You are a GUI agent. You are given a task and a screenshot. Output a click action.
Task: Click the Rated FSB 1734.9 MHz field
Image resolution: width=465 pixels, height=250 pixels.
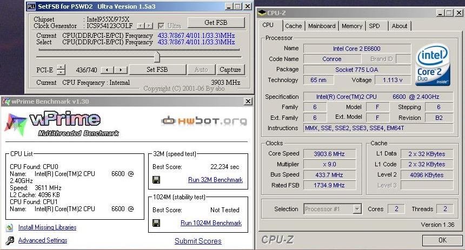[329, 185]
